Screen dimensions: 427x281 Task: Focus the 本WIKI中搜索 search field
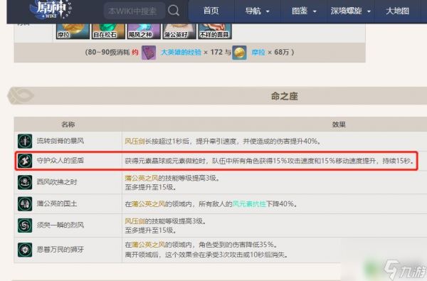click(x=135, y=11)
